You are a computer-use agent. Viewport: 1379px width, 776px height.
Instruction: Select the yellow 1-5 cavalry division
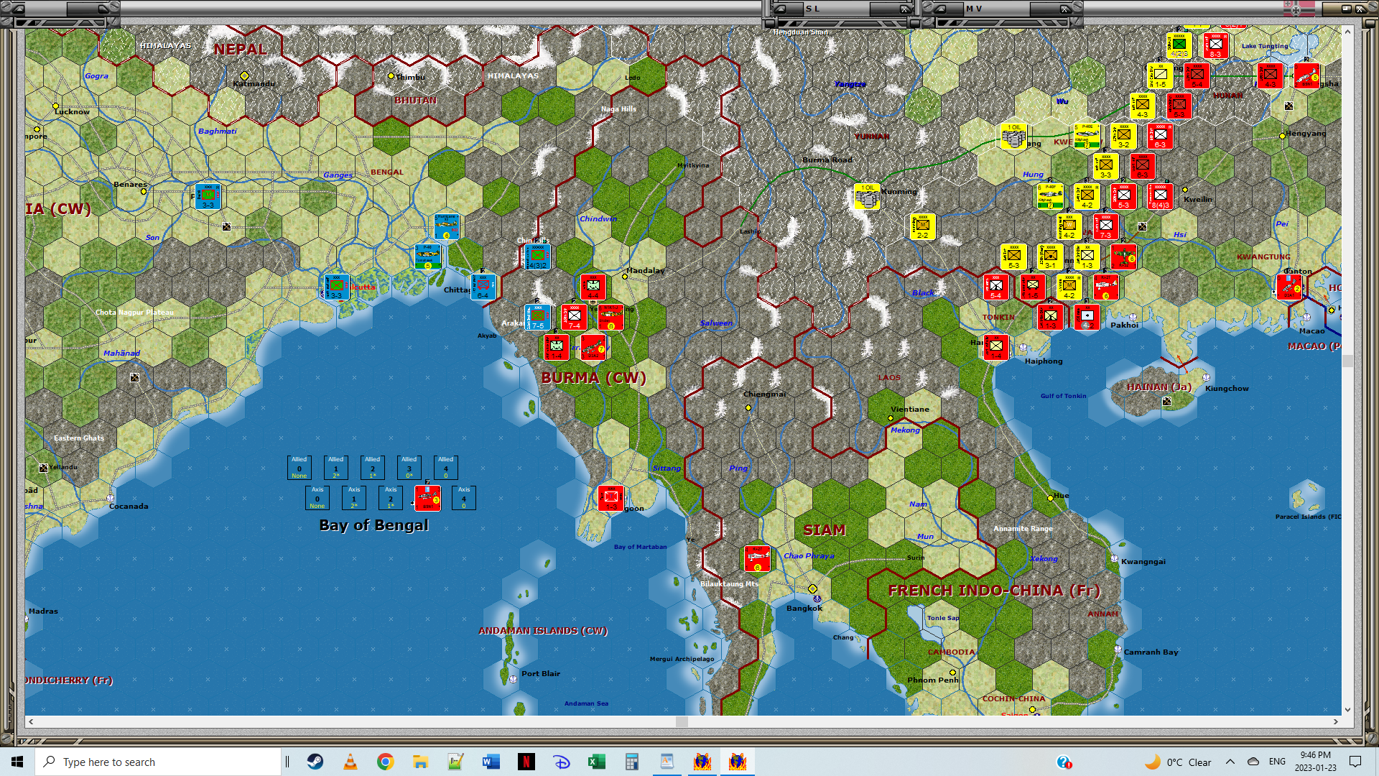1160,75
